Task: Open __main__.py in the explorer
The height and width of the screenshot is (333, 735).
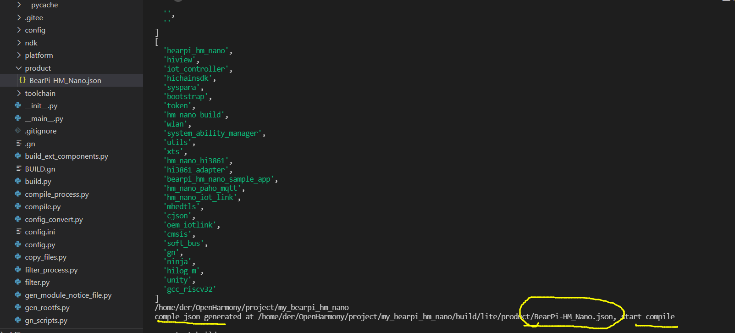Action: pos(44,119)
